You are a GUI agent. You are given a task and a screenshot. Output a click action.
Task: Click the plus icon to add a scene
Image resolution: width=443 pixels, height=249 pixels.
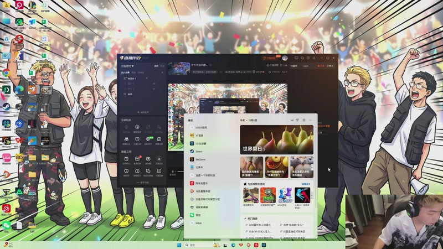pos(162,72)
